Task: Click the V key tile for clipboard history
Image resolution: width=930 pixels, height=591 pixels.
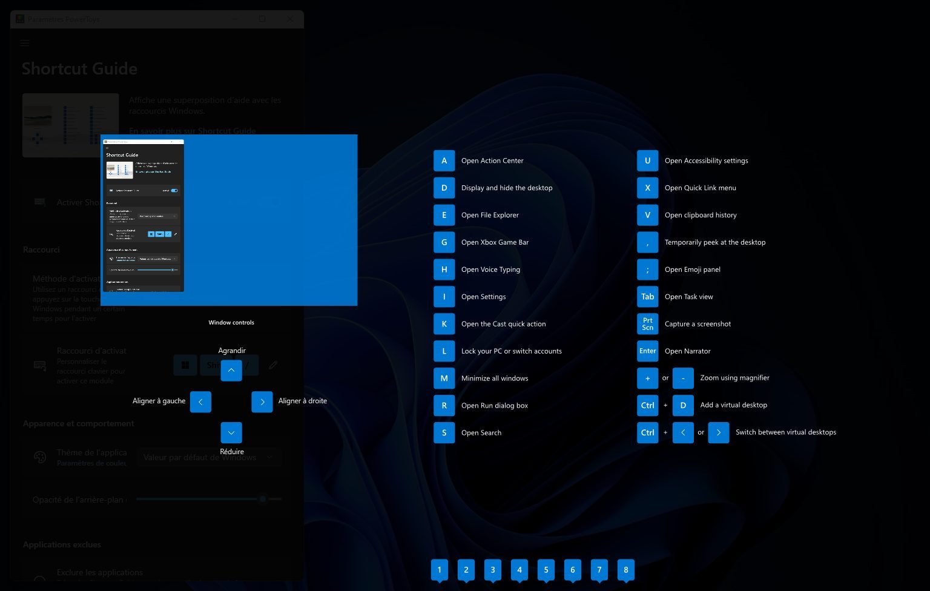Action: click(x=647, y=215)
